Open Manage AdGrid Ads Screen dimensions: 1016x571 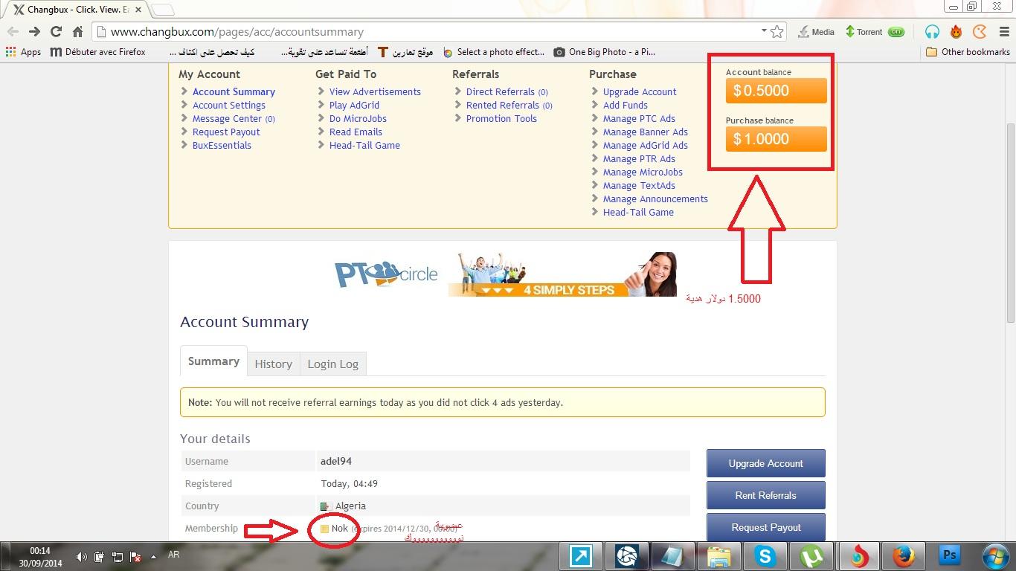[646, 145]
